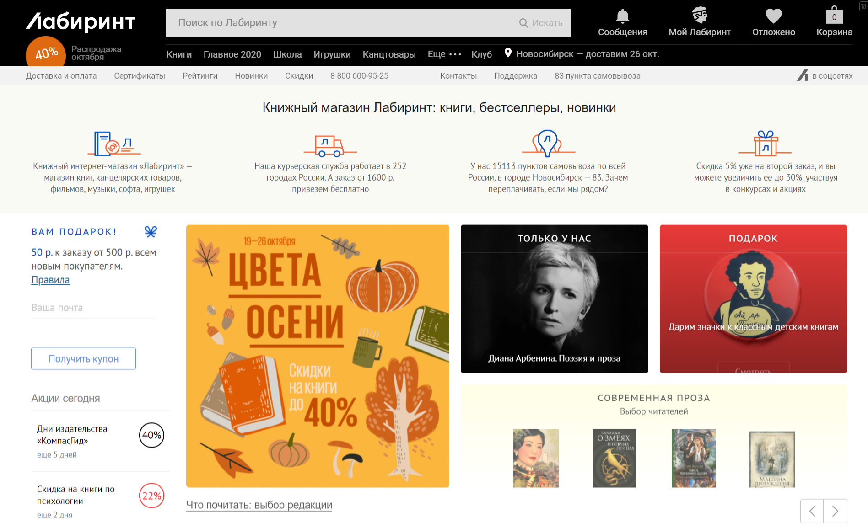
Task: Open the Диана Арбенина banner
Action: (x=554, y=299)
